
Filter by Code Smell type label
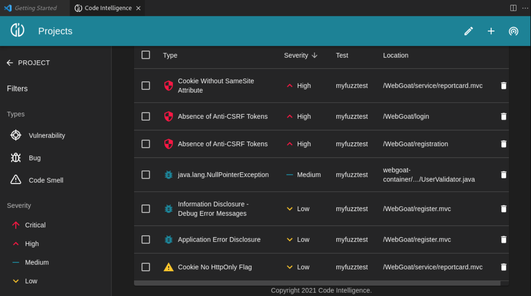coord(46,180)
